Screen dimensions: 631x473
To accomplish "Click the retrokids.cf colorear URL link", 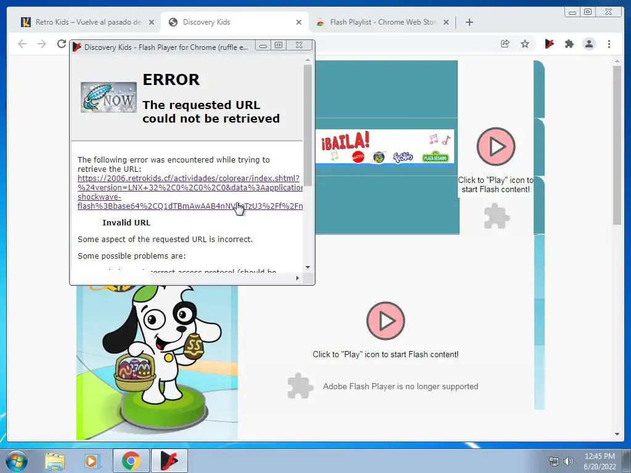I will coord(190,192).
